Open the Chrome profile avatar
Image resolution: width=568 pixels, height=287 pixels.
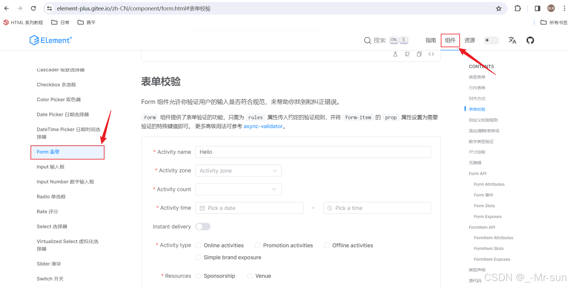tap(551, 8)
